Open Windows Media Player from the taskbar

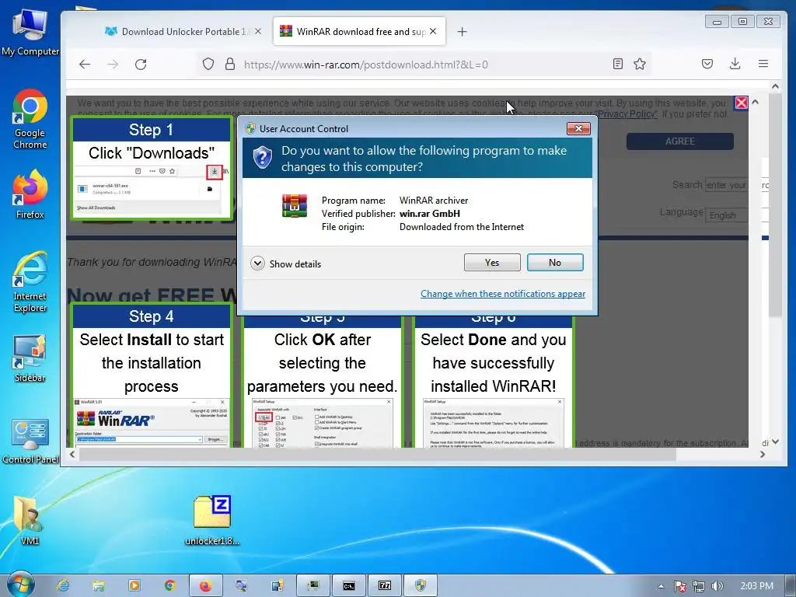point(134,585)
